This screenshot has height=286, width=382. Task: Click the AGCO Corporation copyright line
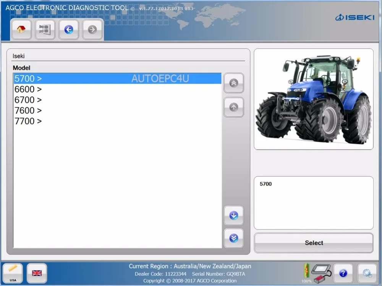tap(190, 281)
